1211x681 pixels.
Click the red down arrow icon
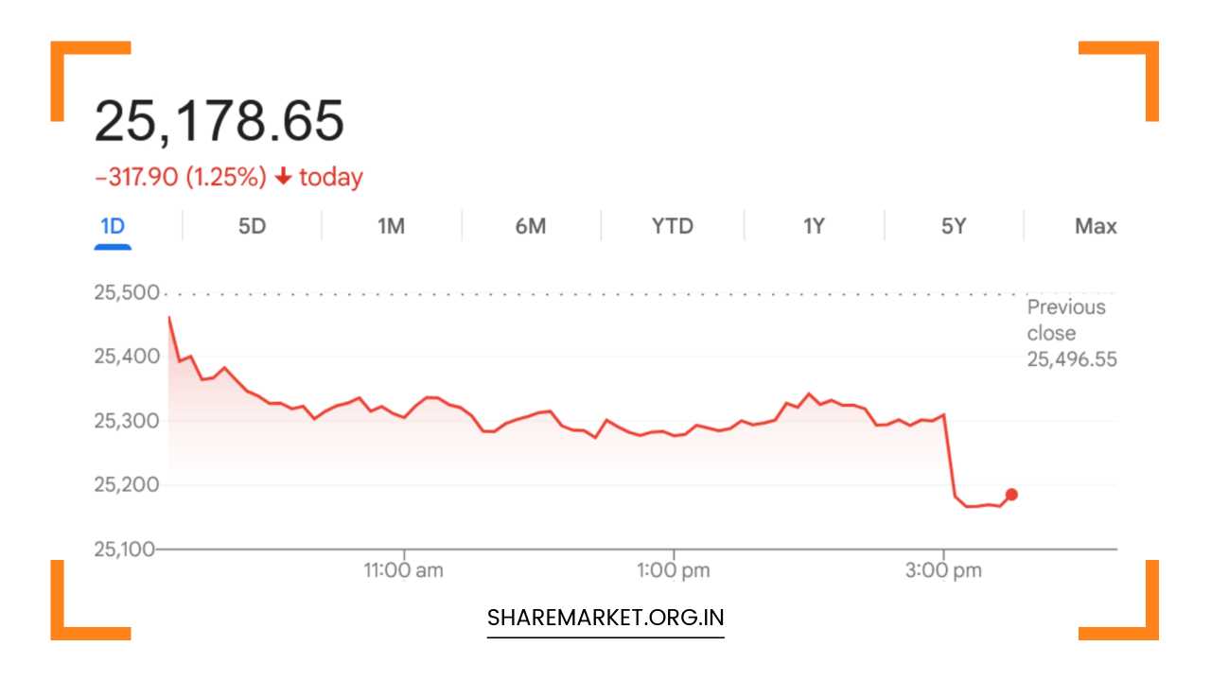tap(282, 177)
